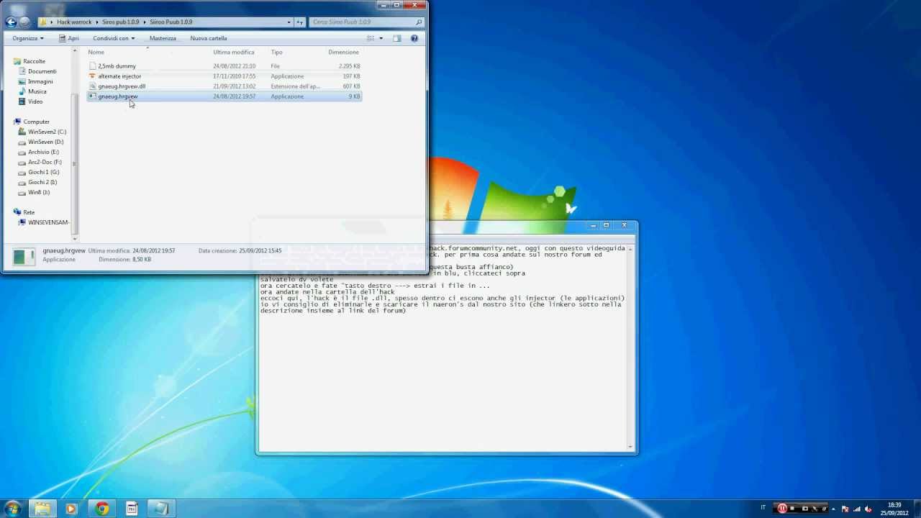
Task: Click the volume speaker tray icon
Action: (x=868, y=509)
